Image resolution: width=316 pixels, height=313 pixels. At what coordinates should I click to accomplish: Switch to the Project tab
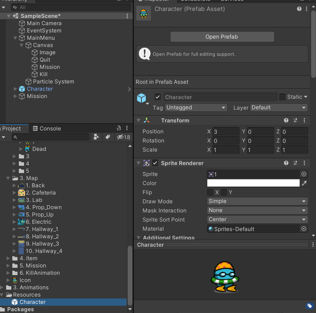[12, 128]
